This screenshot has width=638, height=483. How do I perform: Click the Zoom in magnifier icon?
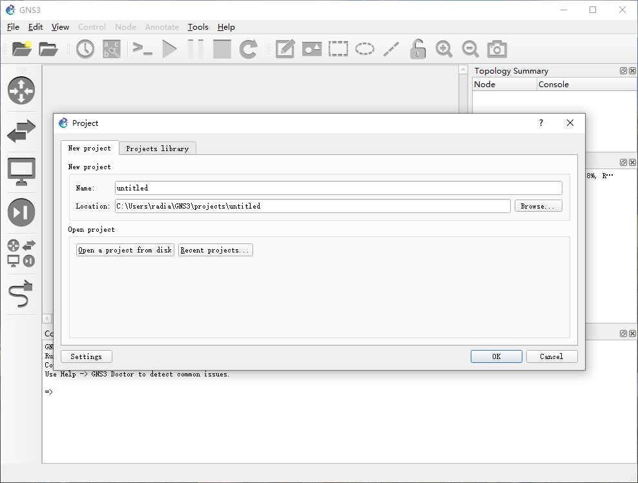click(x=444, y=49)
